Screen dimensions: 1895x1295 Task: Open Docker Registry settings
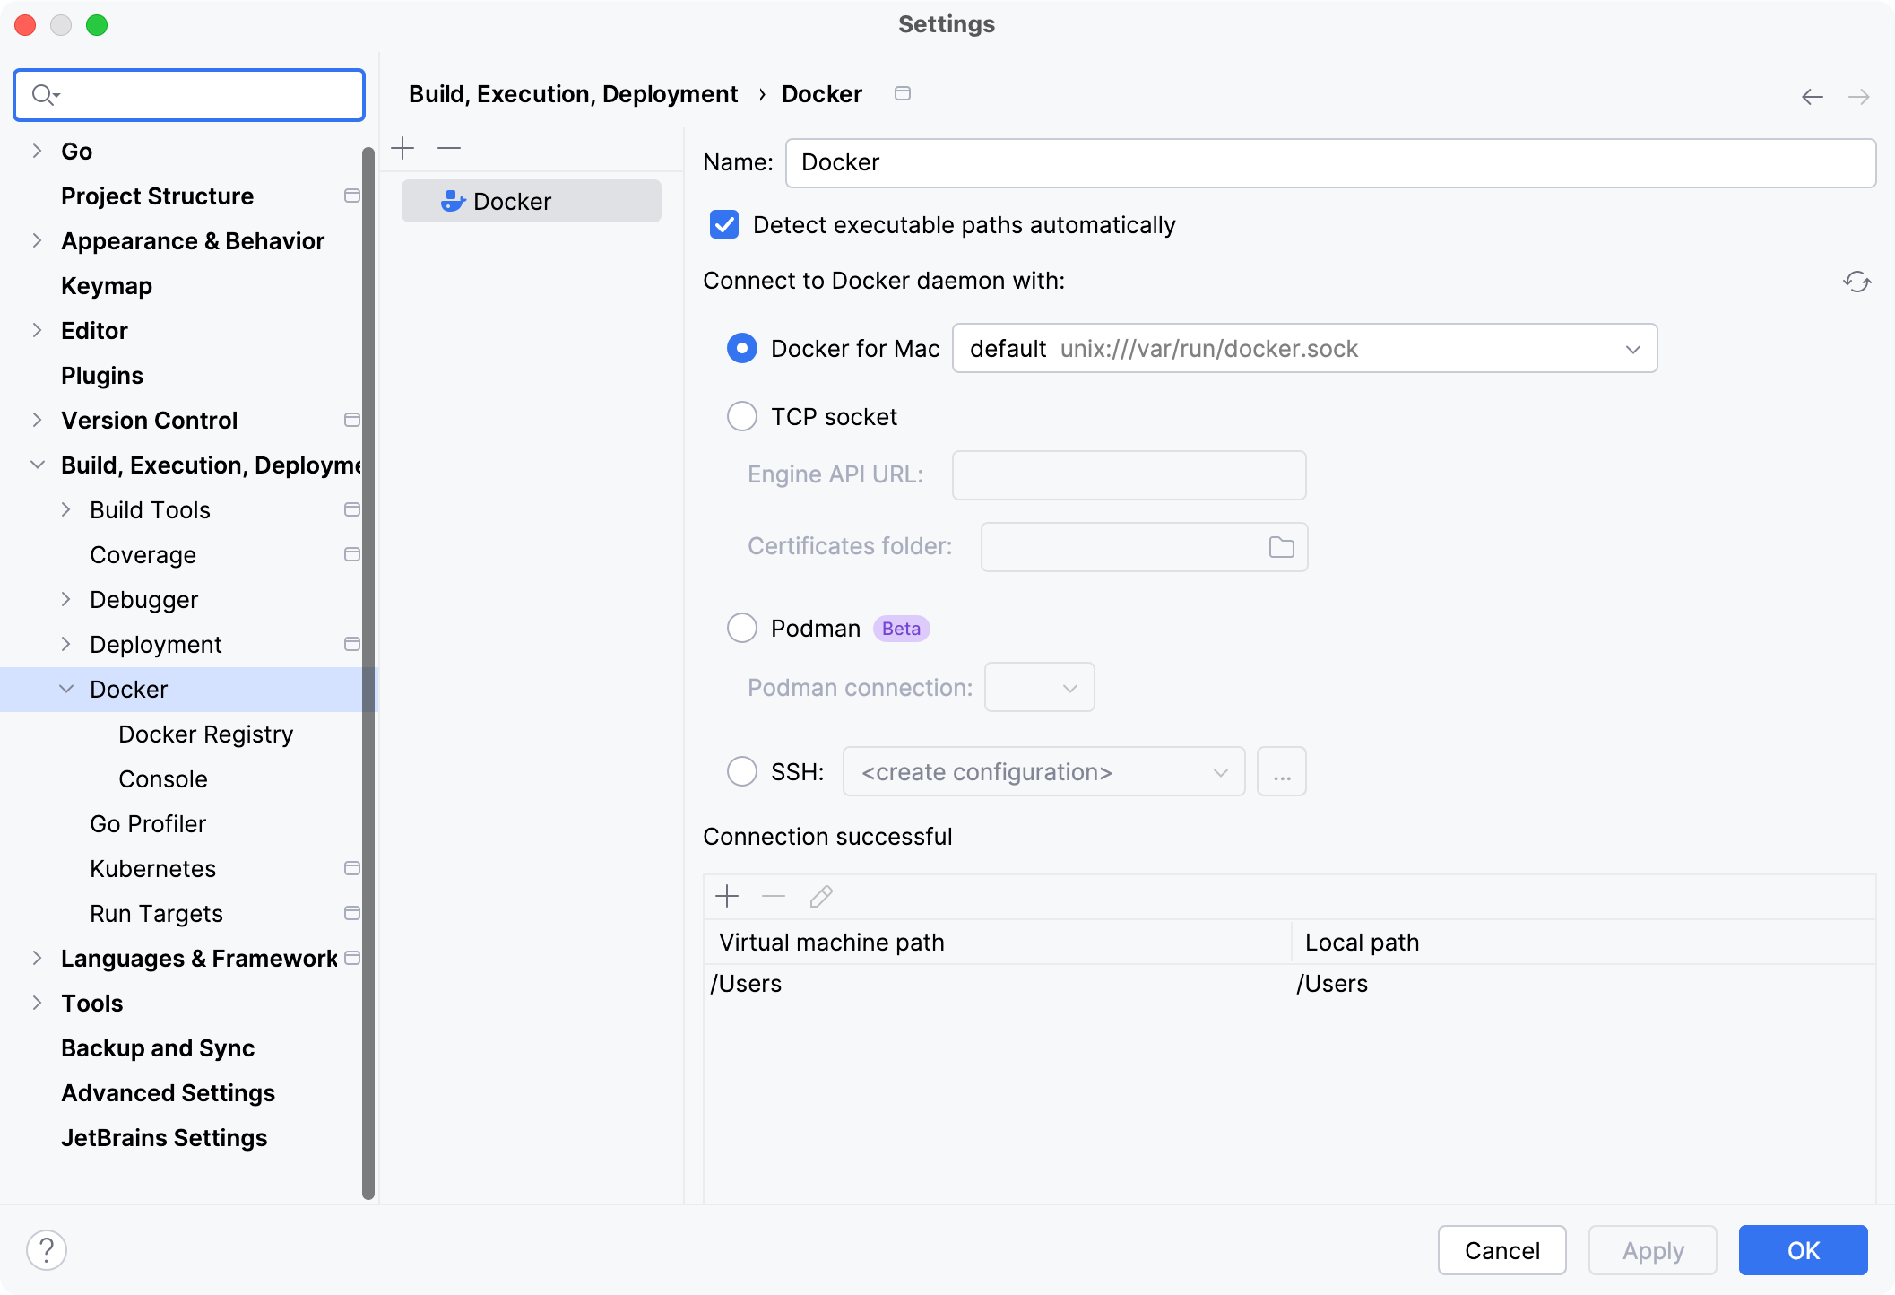coord(205,734)
